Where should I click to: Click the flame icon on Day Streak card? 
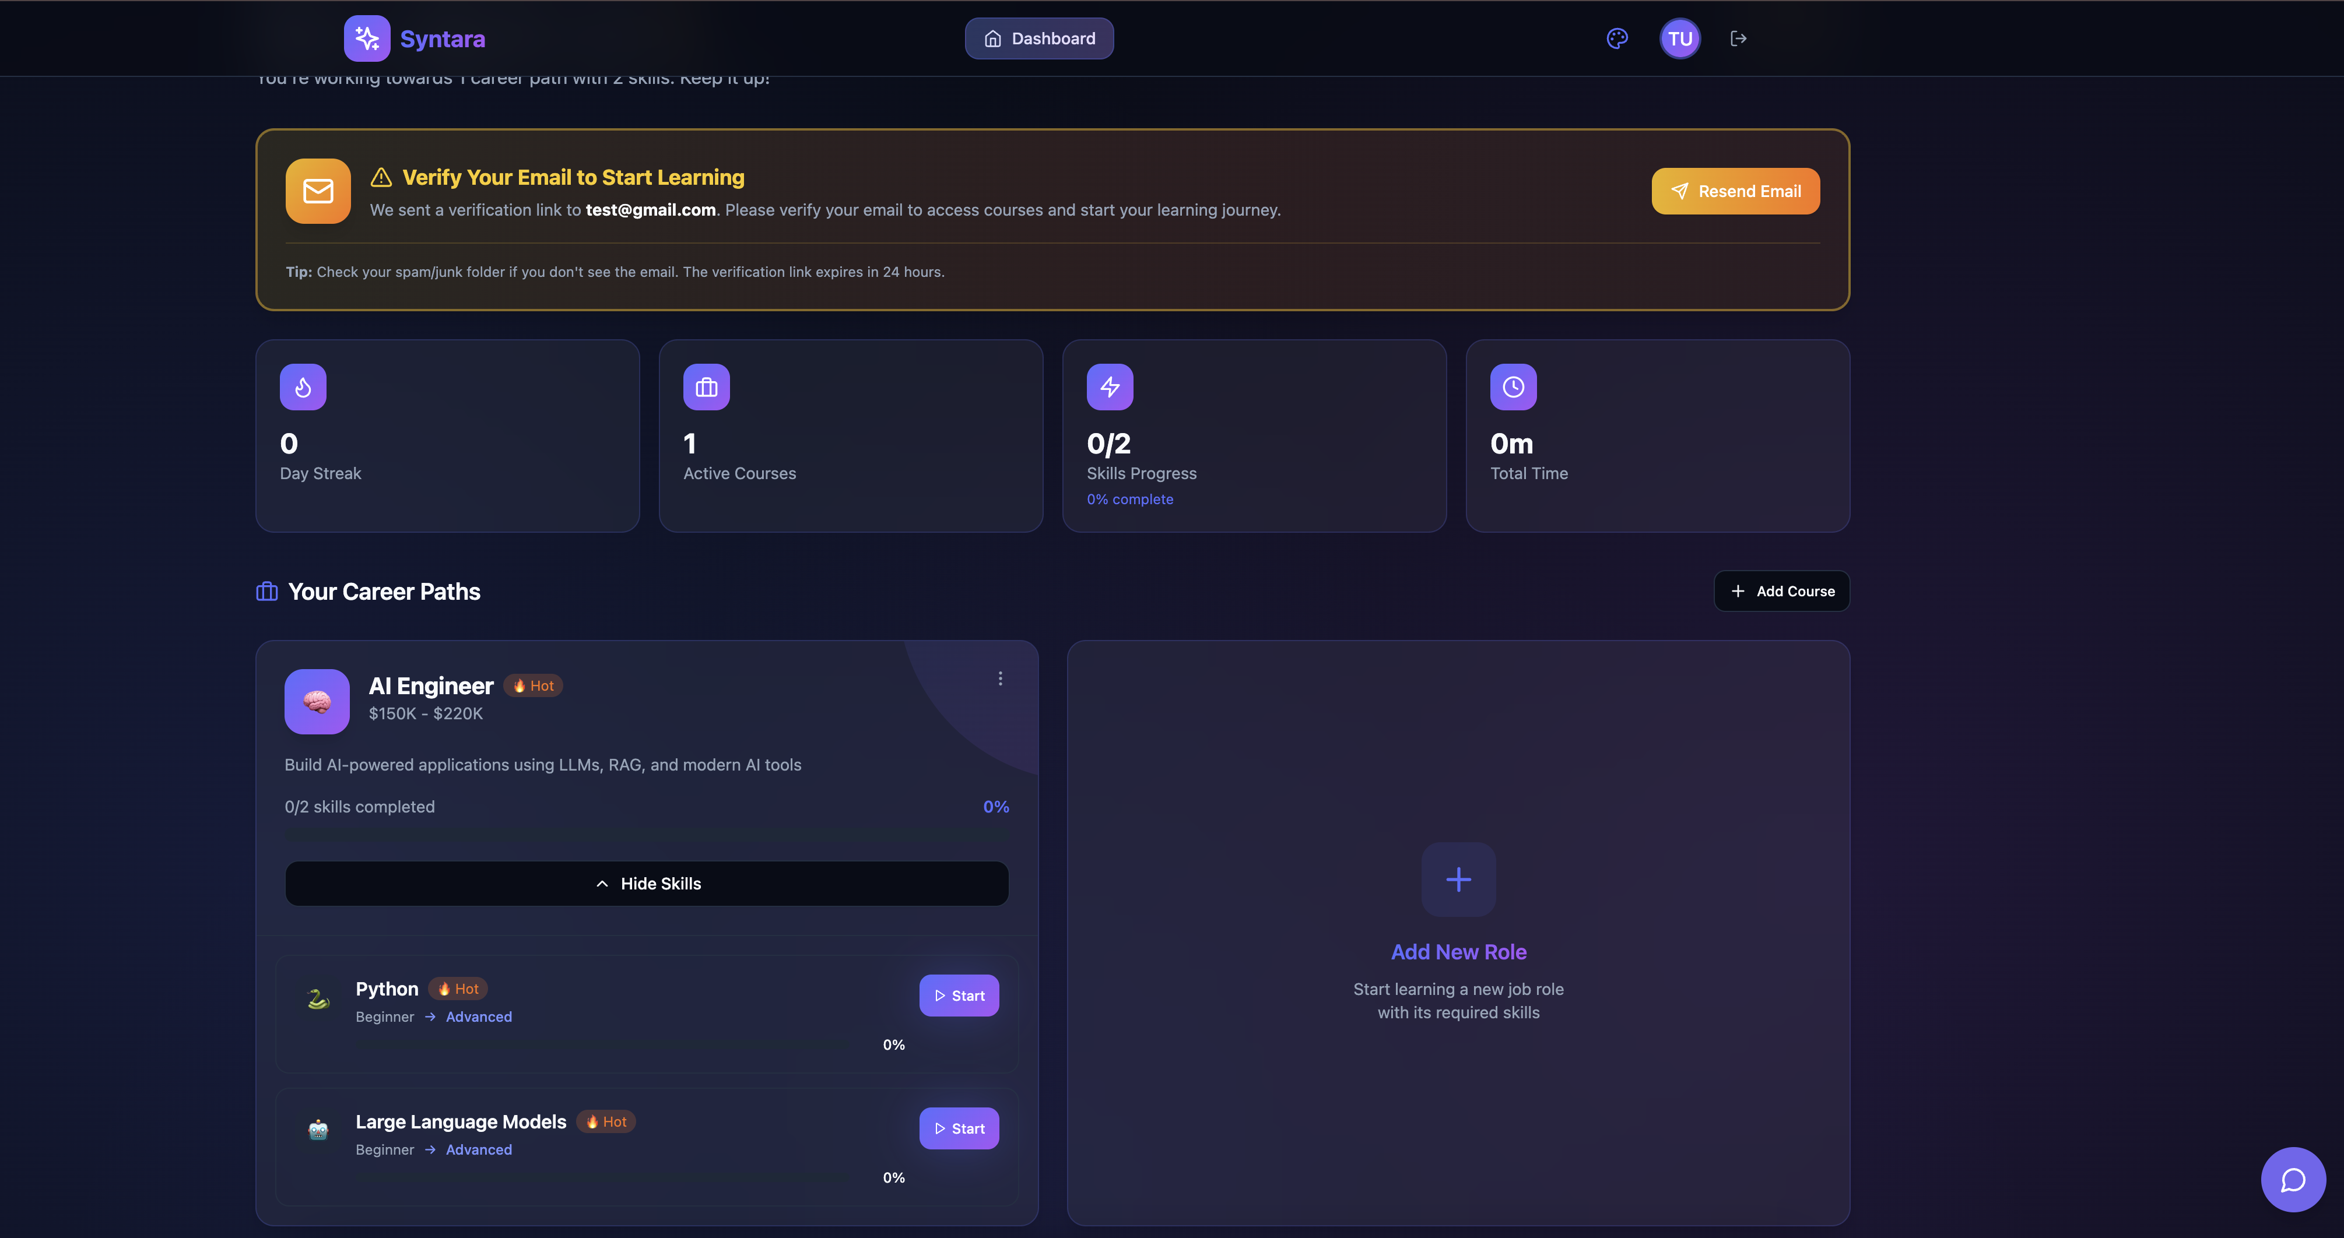[x=303, y=386]
